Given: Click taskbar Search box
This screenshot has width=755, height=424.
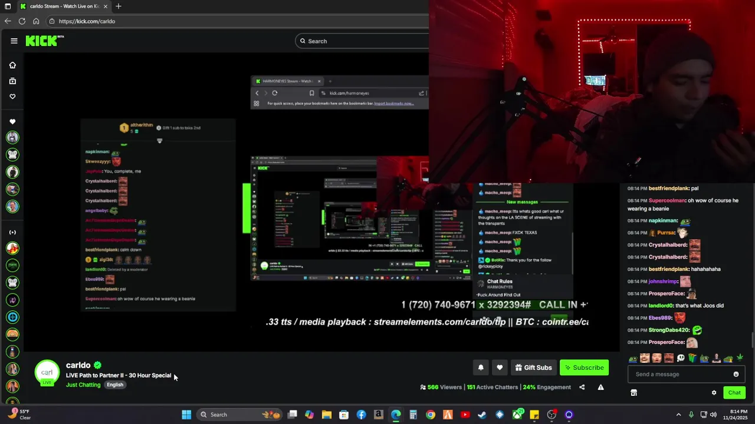Looking at the screenshot, I should pyautogui.click(x=239, y=415).
